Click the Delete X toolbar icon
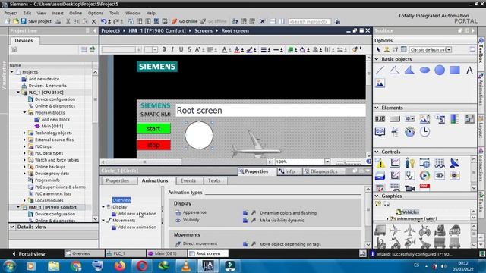Screen dimensions: 486x273 coord(93,21)
